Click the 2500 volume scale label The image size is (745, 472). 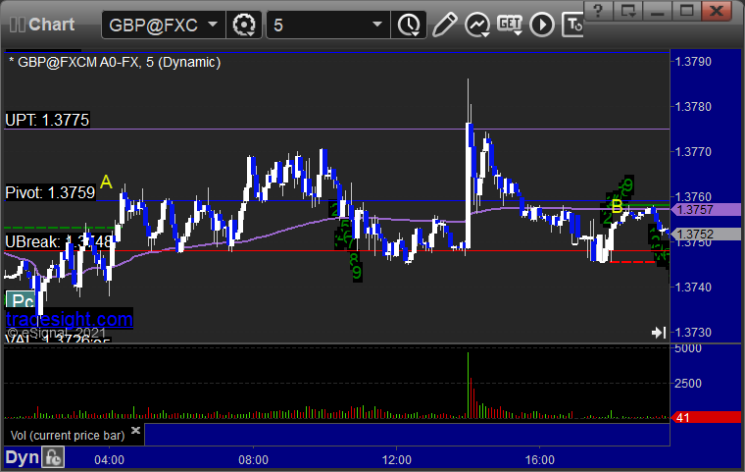(688, 384)
